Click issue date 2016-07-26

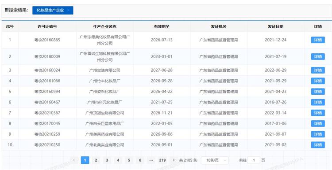(276, 102)
